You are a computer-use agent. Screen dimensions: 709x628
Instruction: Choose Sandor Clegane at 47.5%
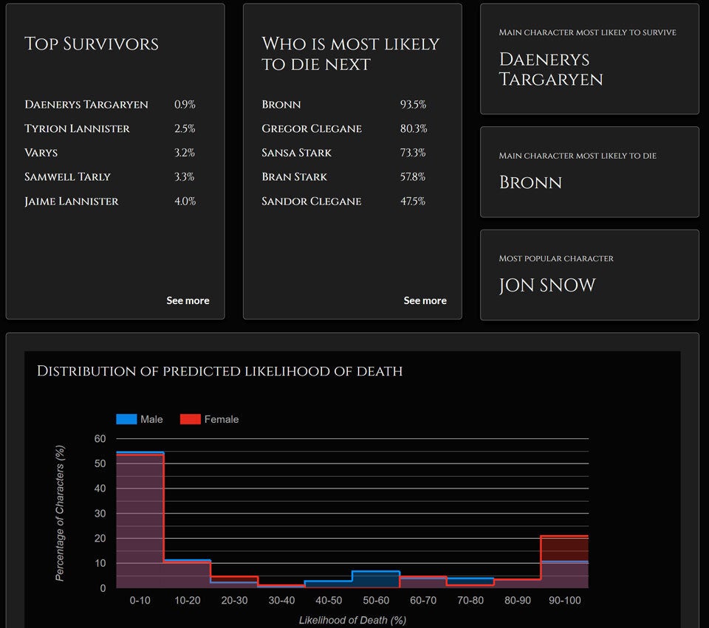tap(312, 201)
